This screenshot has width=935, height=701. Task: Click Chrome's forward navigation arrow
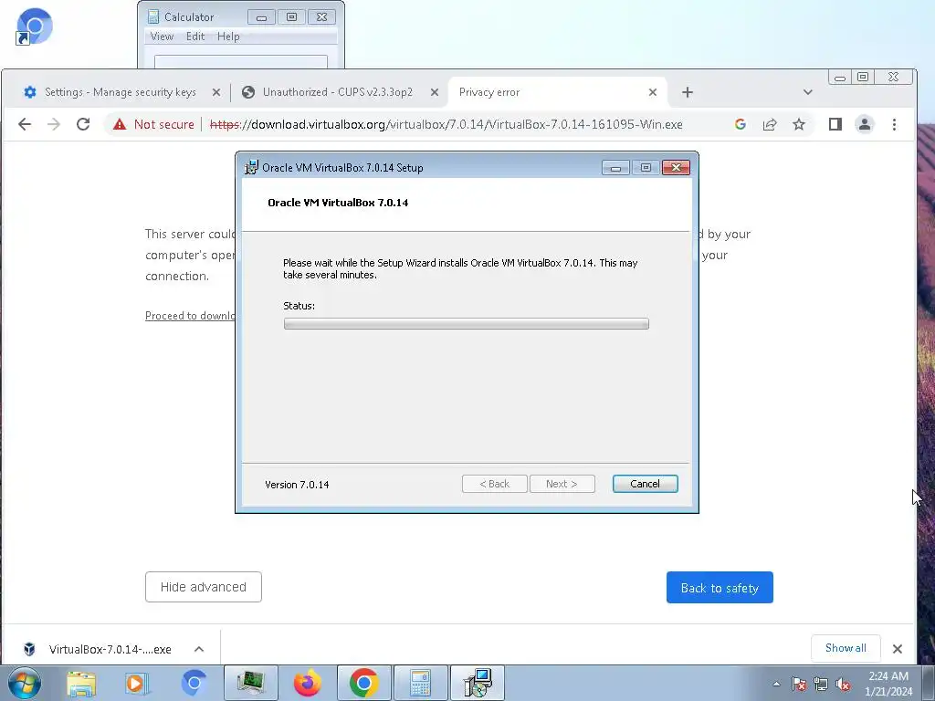[x=54, y=124]
